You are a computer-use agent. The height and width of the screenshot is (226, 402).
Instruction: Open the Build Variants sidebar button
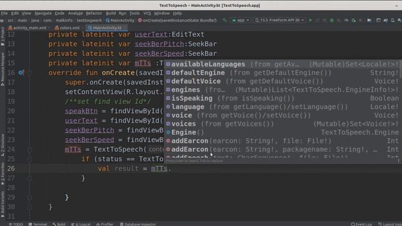(x=3, y=205)
